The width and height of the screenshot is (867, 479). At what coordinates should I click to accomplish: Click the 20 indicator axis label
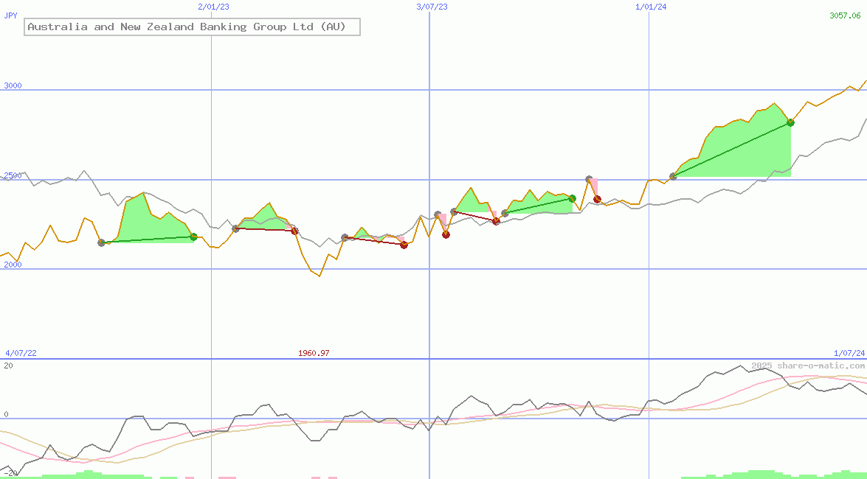pos(8,366)
